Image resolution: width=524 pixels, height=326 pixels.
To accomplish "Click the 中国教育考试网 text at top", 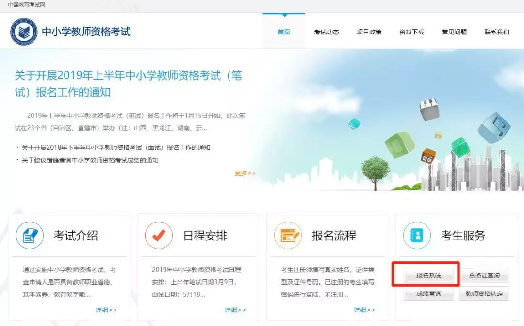I will point(27,5).
